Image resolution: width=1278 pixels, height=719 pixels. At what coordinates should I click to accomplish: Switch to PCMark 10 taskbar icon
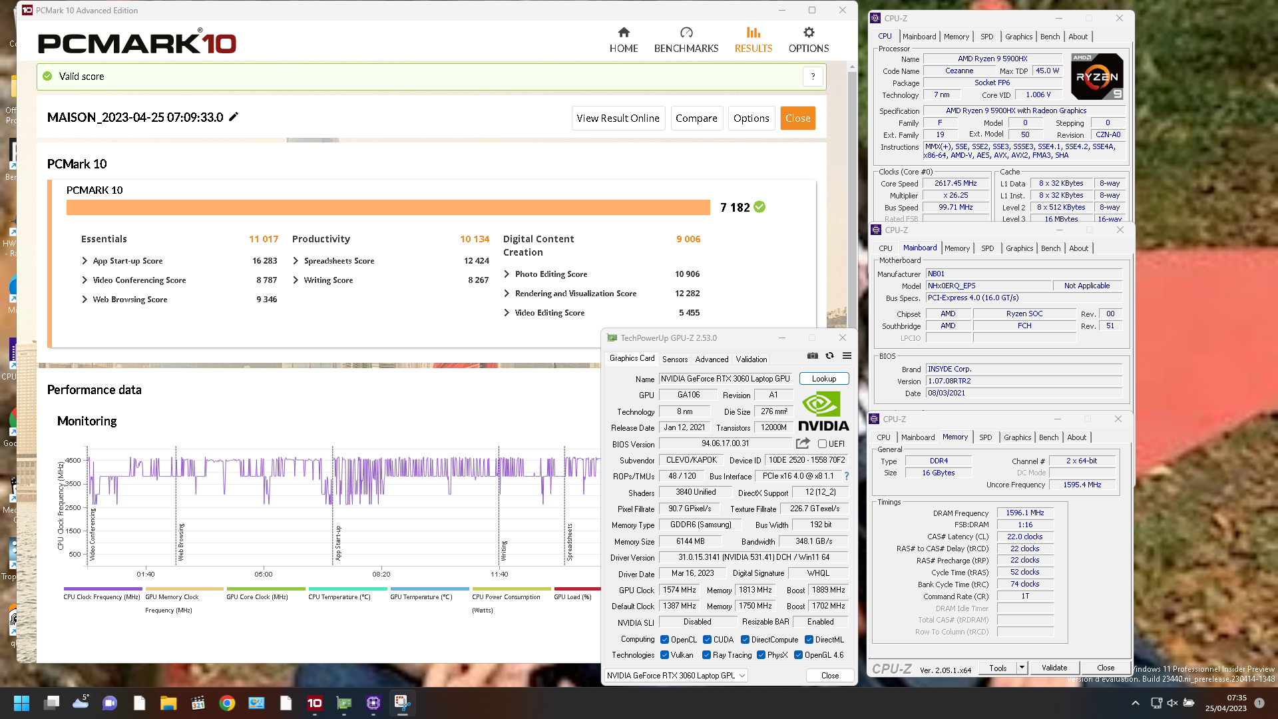pos(315,703)
